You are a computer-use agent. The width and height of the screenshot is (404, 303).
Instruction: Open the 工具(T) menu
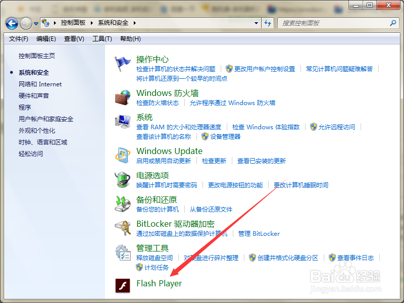click(102, 39)
